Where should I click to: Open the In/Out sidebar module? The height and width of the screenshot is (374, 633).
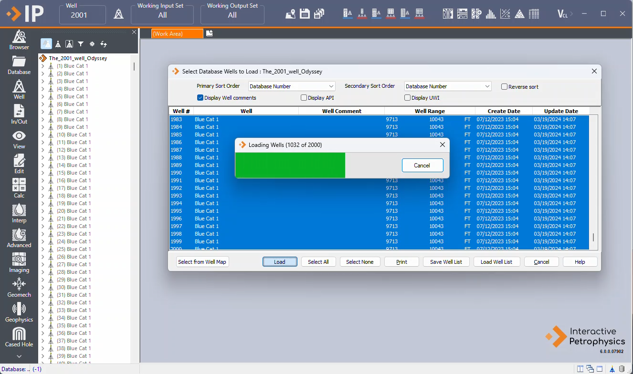(x=19, y=114)
